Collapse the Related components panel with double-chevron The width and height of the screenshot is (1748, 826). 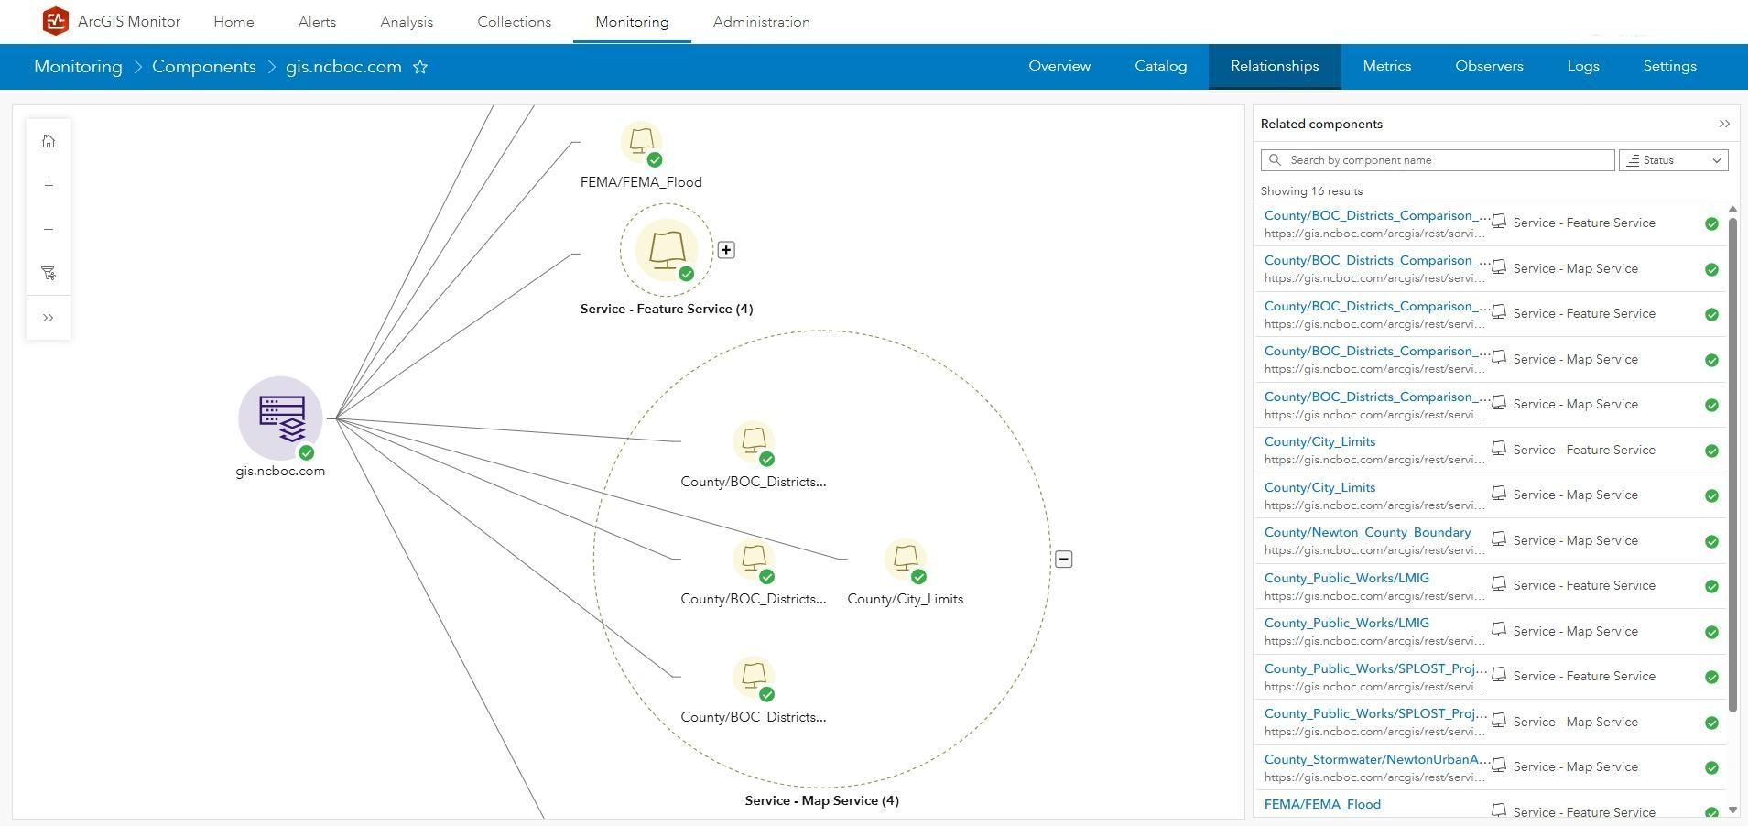point(1725,124)
